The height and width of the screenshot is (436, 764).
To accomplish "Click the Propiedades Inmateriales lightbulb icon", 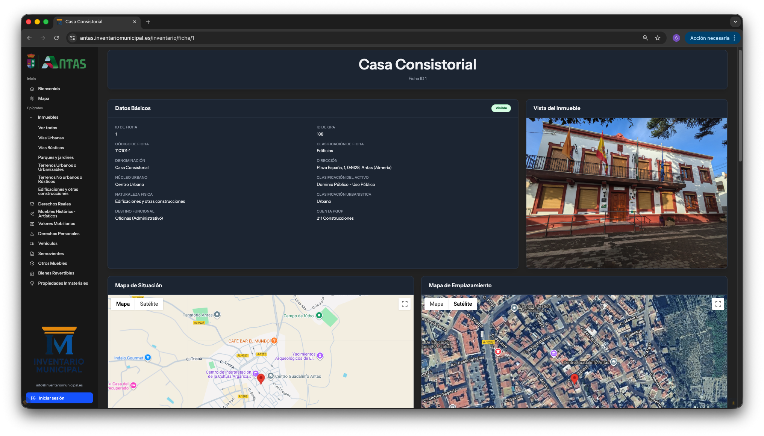I will 33,283.
